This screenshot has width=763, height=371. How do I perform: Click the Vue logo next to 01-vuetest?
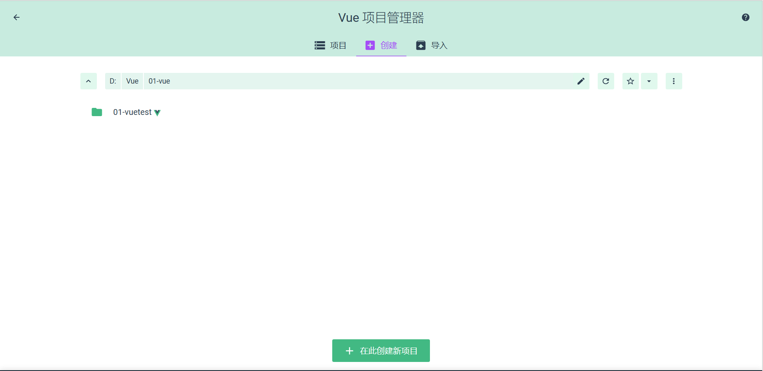(157, 113)
